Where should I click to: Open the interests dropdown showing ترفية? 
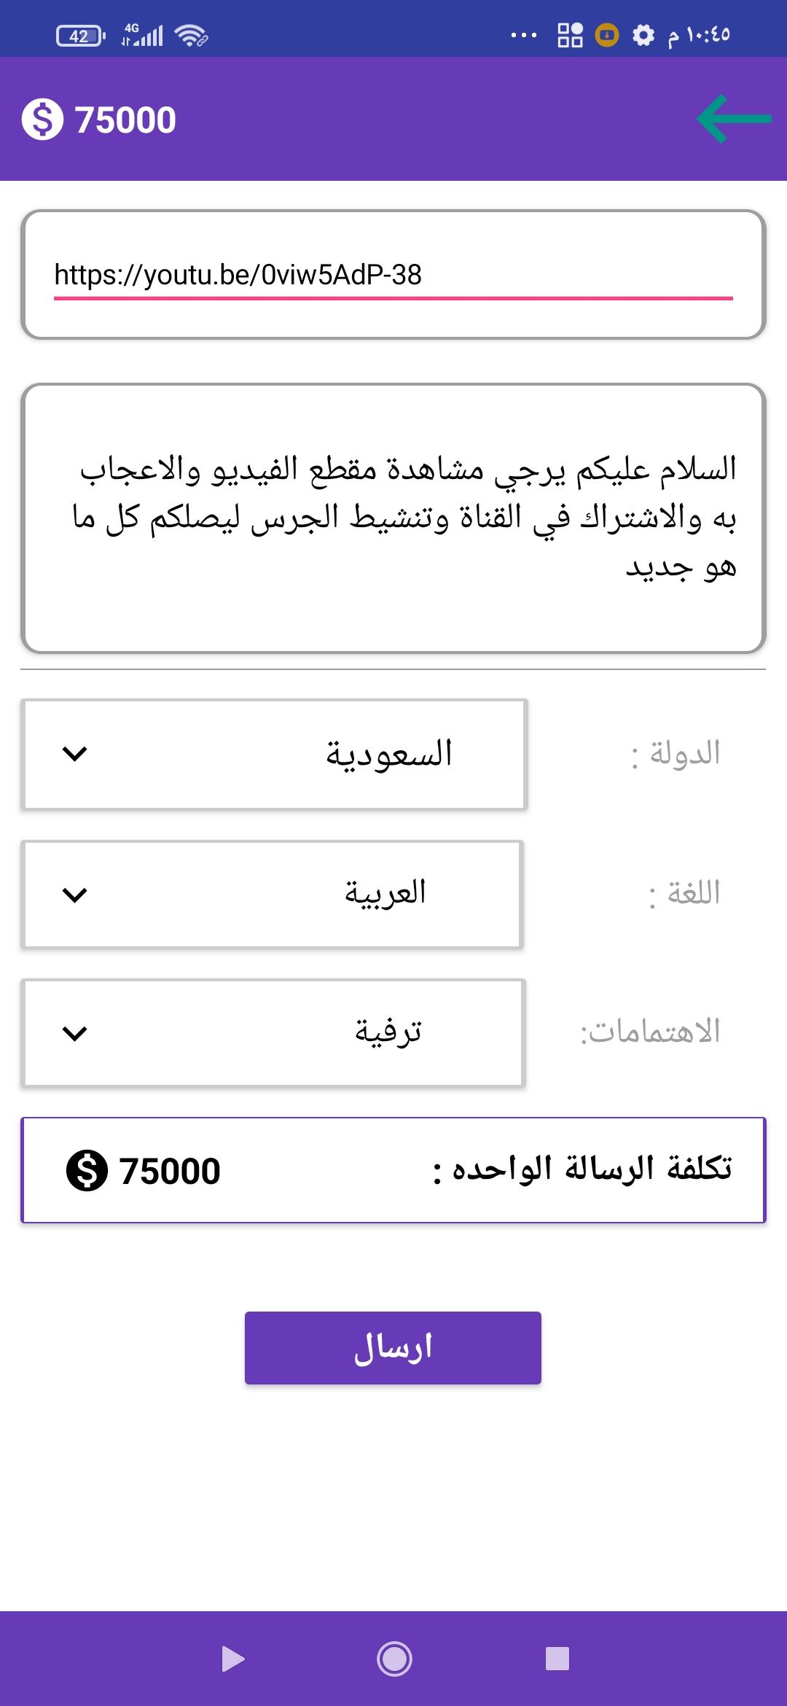273,1033
